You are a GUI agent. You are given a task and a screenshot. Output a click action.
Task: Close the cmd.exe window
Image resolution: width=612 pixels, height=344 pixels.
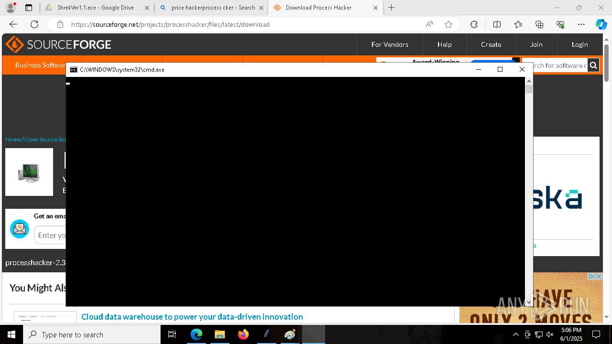click(x=522, y=69)
